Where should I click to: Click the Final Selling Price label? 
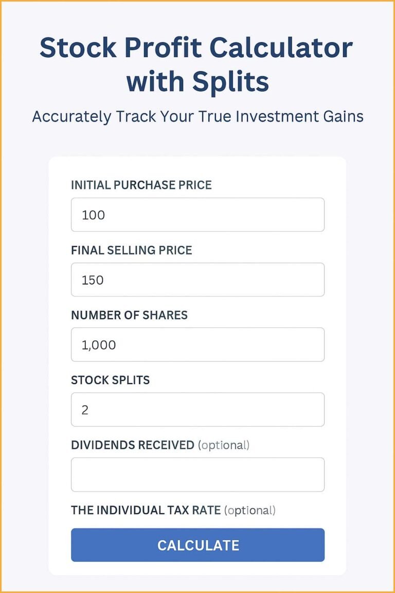coord(132,250)
